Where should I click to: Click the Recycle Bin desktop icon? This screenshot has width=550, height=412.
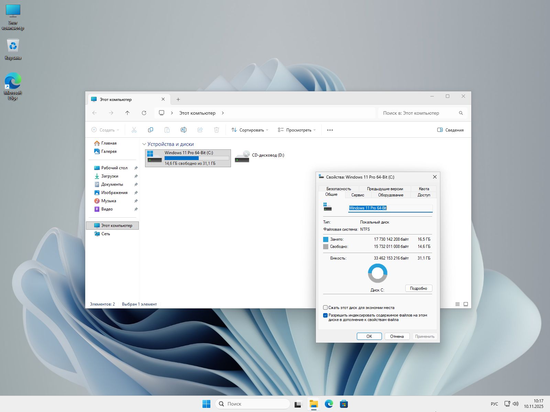(13, 46)
